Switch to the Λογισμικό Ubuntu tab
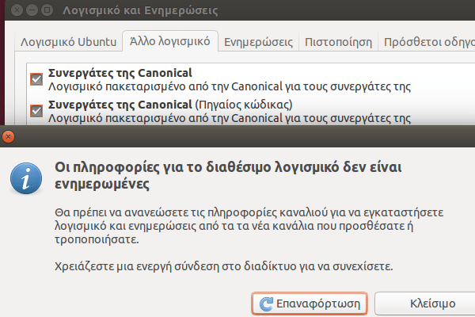Viewport: 475px width, 317px height. tap(68, 42)
